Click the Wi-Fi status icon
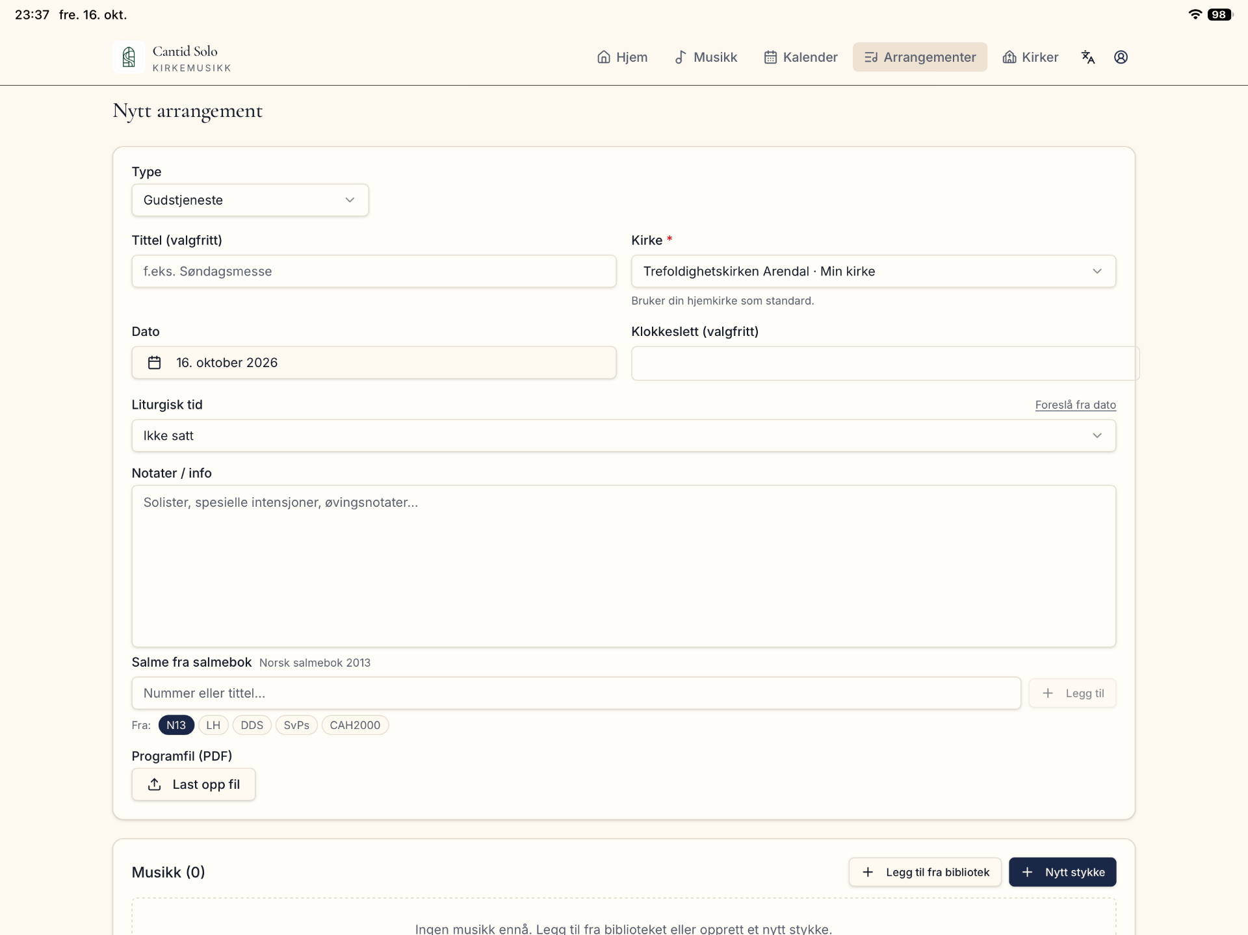The width and height of the screenshot is (1248, 935). (1195, 14)
